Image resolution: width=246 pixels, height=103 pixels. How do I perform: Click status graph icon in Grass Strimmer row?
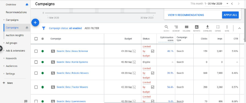[152, 51]
